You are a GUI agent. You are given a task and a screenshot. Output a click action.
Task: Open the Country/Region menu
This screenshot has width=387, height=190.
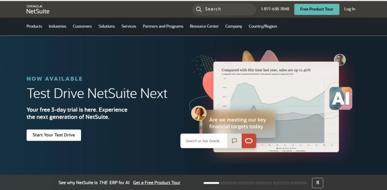[x=263, y=26]
